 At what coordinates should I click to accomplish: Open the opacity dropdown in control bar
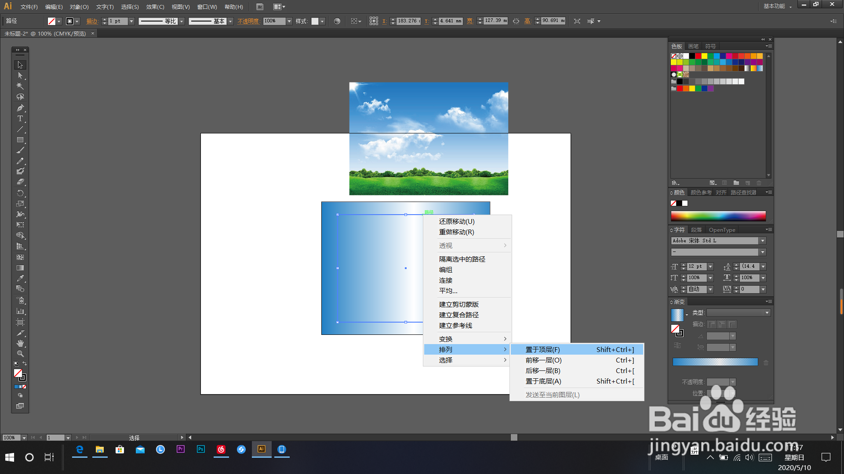pos(289,21)
